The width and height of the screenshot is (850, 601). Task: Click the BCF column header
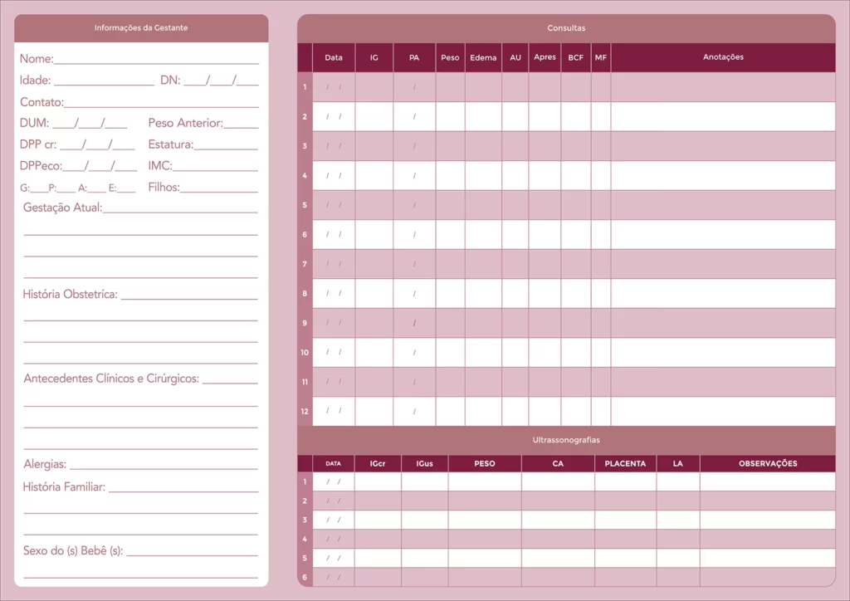coord(575,57)
